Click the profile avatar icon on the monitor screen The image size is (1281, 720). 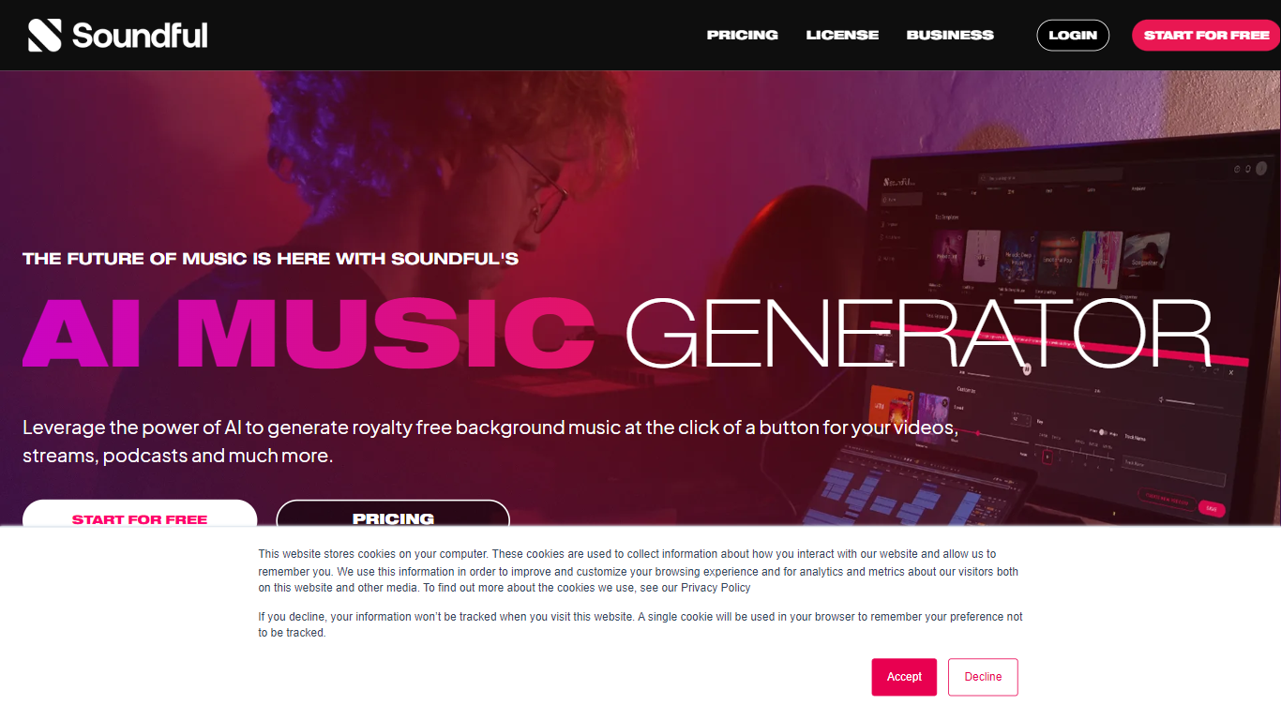click(1261, 169)
